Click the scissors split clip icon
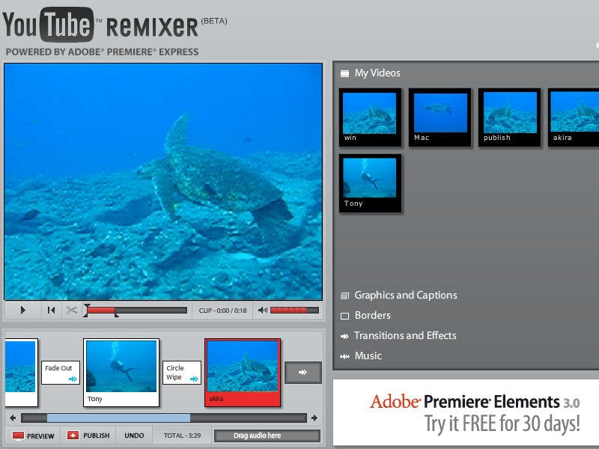Screen dimensions: 599x449 [x=71, y=310]
